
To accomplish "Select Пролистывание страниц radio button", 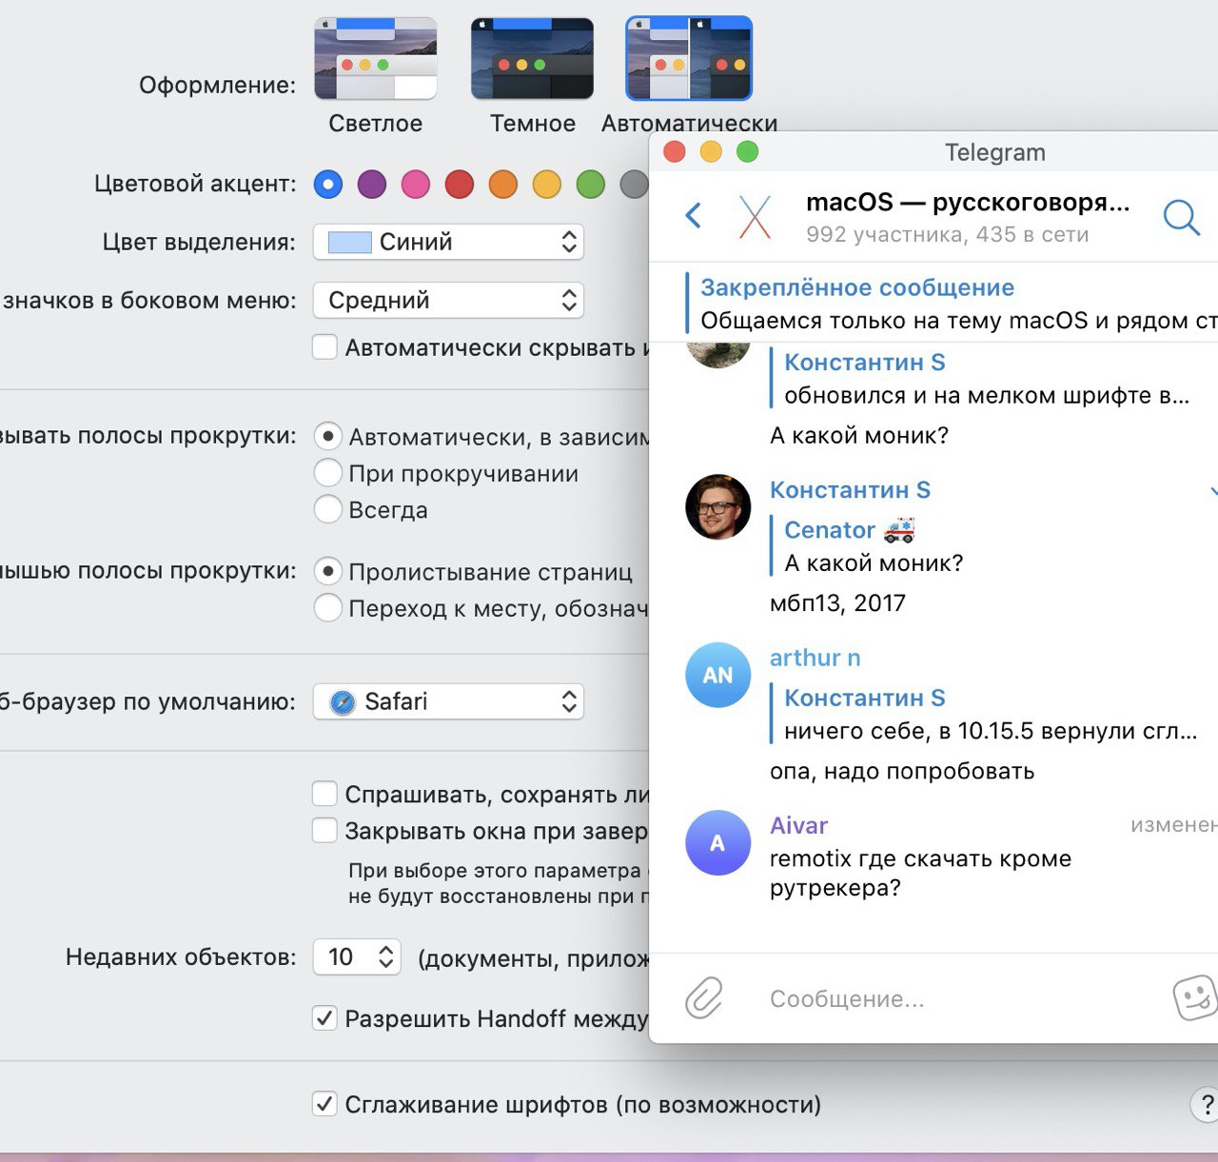I will click(x=328, y=571).
